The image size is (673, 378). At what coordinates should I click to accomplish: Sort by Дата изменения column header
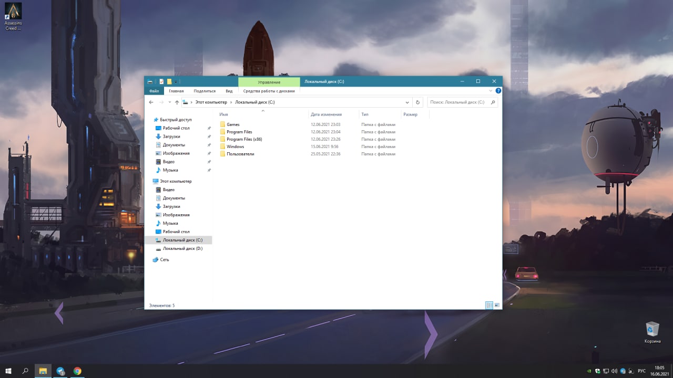(326, 114)
